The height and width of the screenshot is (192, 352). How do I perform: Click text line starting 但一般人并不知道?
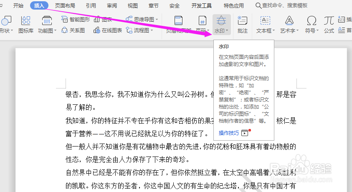[181, 147]
